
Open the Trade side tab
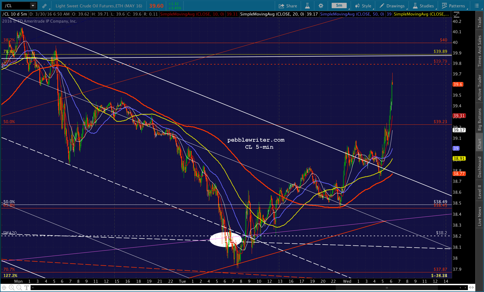pos(479,22)
